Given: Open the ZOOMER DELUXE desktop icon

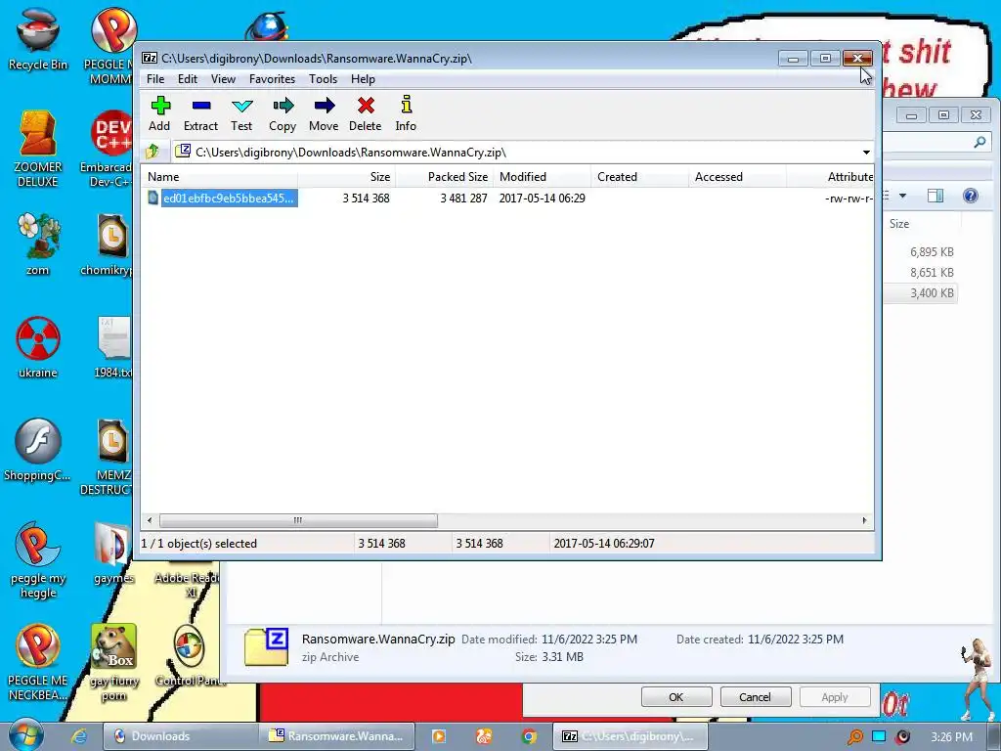Looking at the screenshot, I should [38, 149].
